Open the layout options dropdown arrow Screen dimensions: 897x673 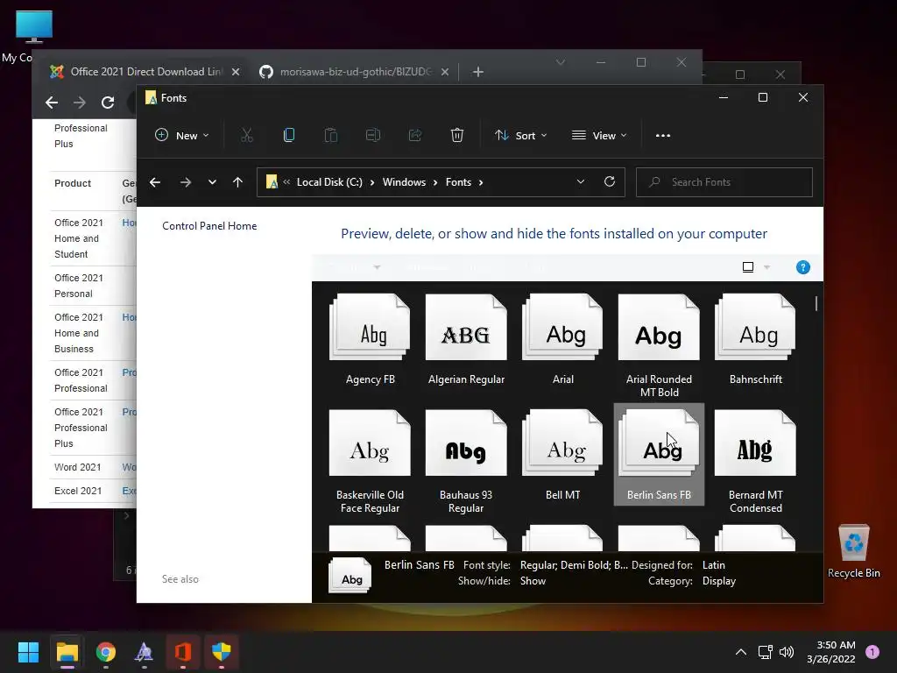pos(767,267)
